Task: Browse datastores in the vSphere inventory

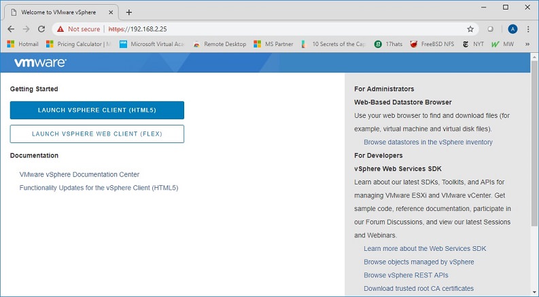Action: [x=428, y=142]
